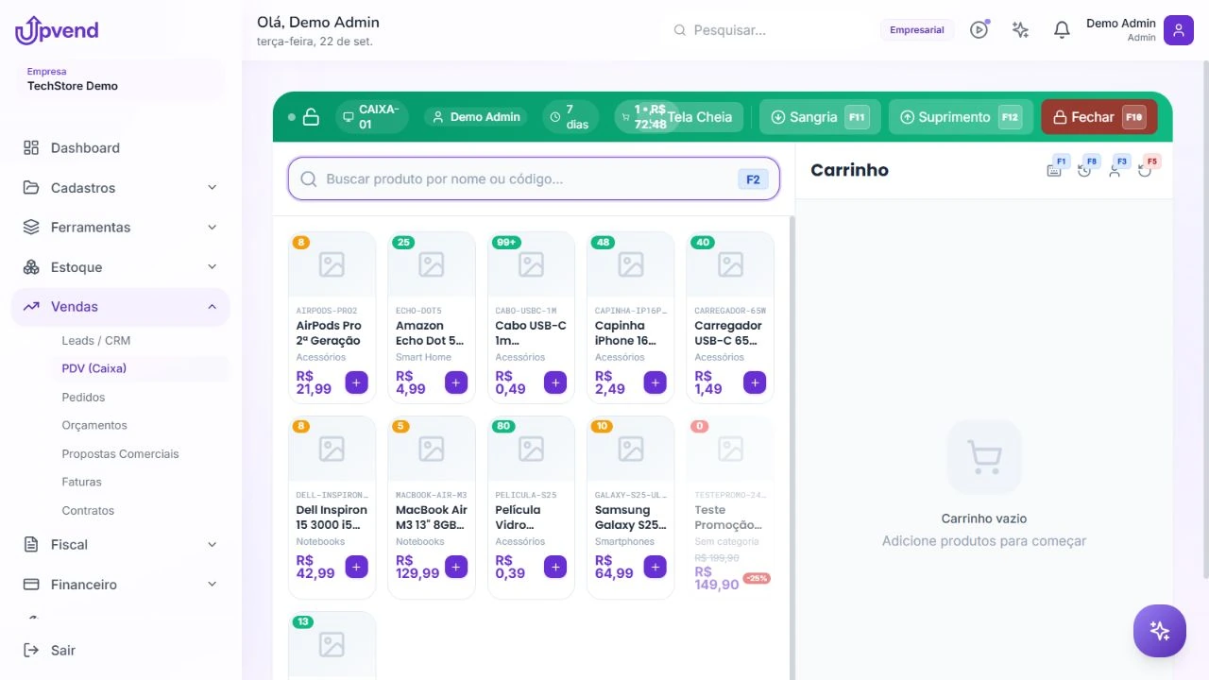
Task: Collapse the Vendas menu
Action: click(x=121, y=307)
